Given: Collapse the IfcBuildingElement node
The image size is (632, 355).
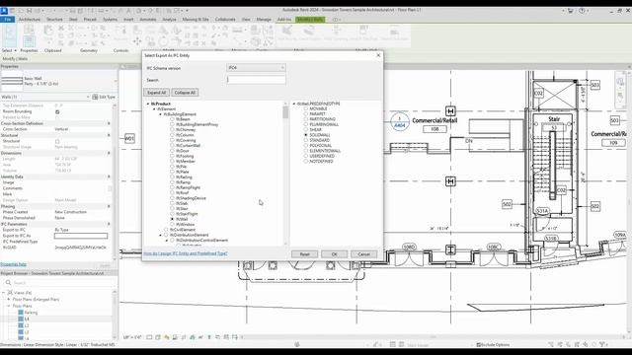Looking at the screenshot, I should pos(160,114).
